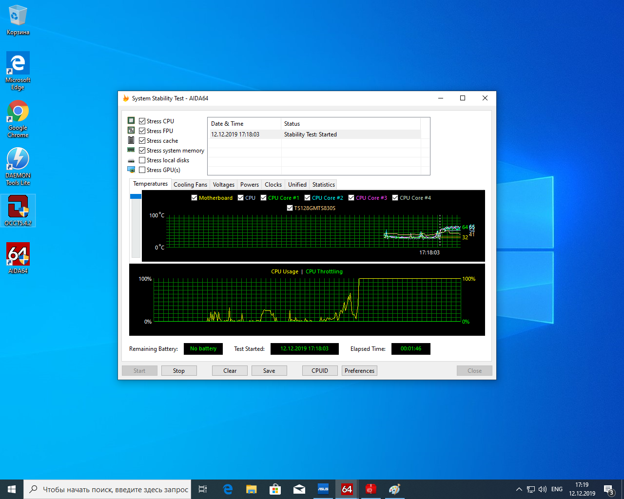624x499 pixels.
Task: Open the Recycle Bin desktop icon
Action: (x=18, y=19)
